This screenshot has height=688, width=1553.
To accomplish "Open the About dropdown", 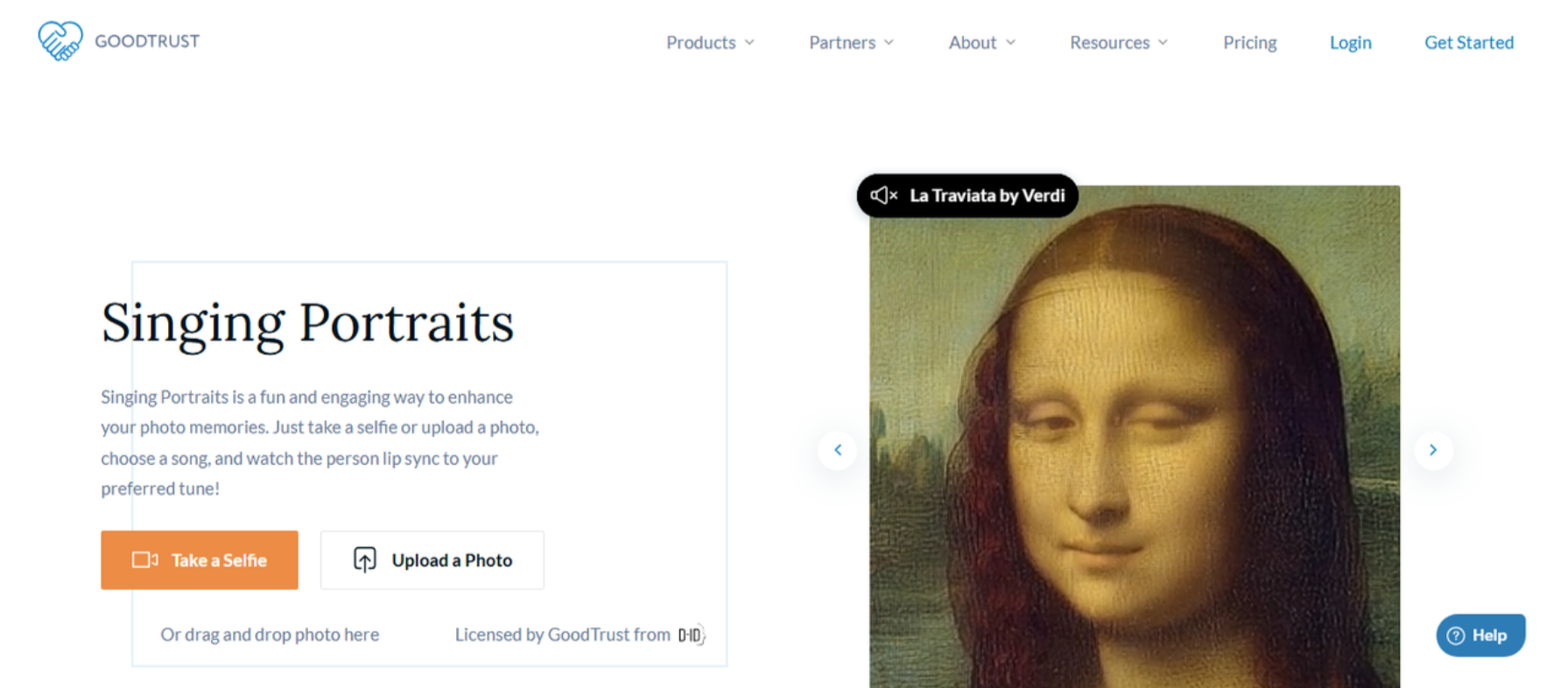I will pyautogui.click(x=981, y=42).
